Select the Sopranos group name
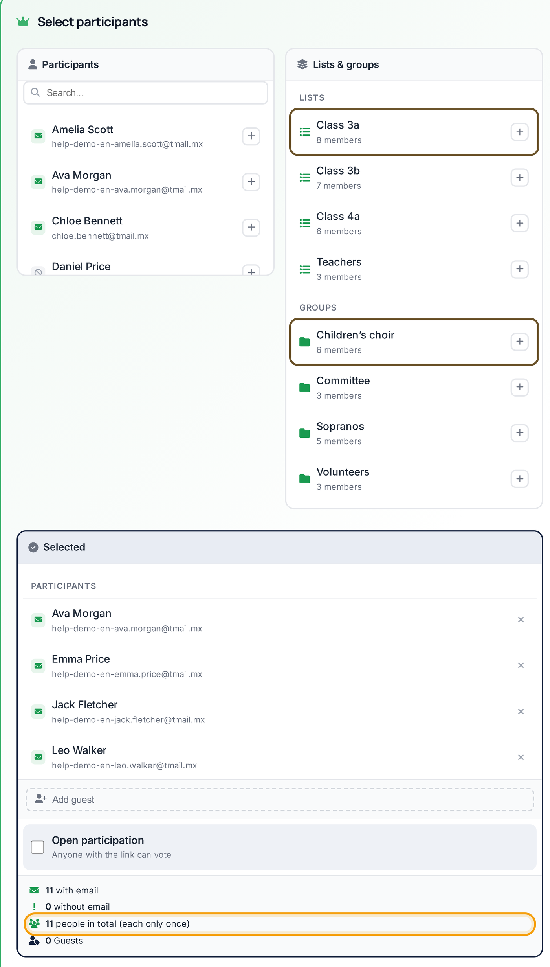The width and height of the screenshot is (550, 967). [340, 426]
